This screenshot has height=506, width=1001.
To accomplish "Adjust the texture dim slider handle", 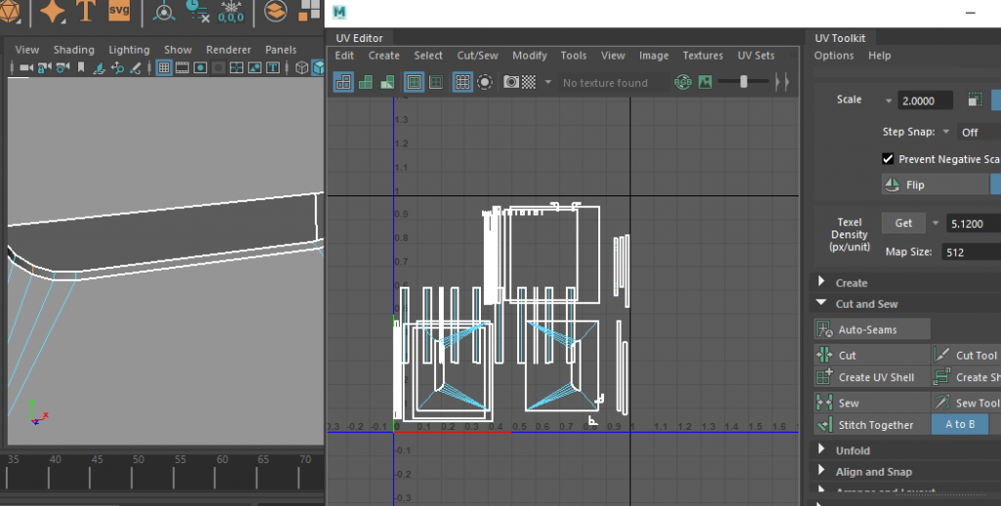I will pyautogui.click(x=744, y=83).
